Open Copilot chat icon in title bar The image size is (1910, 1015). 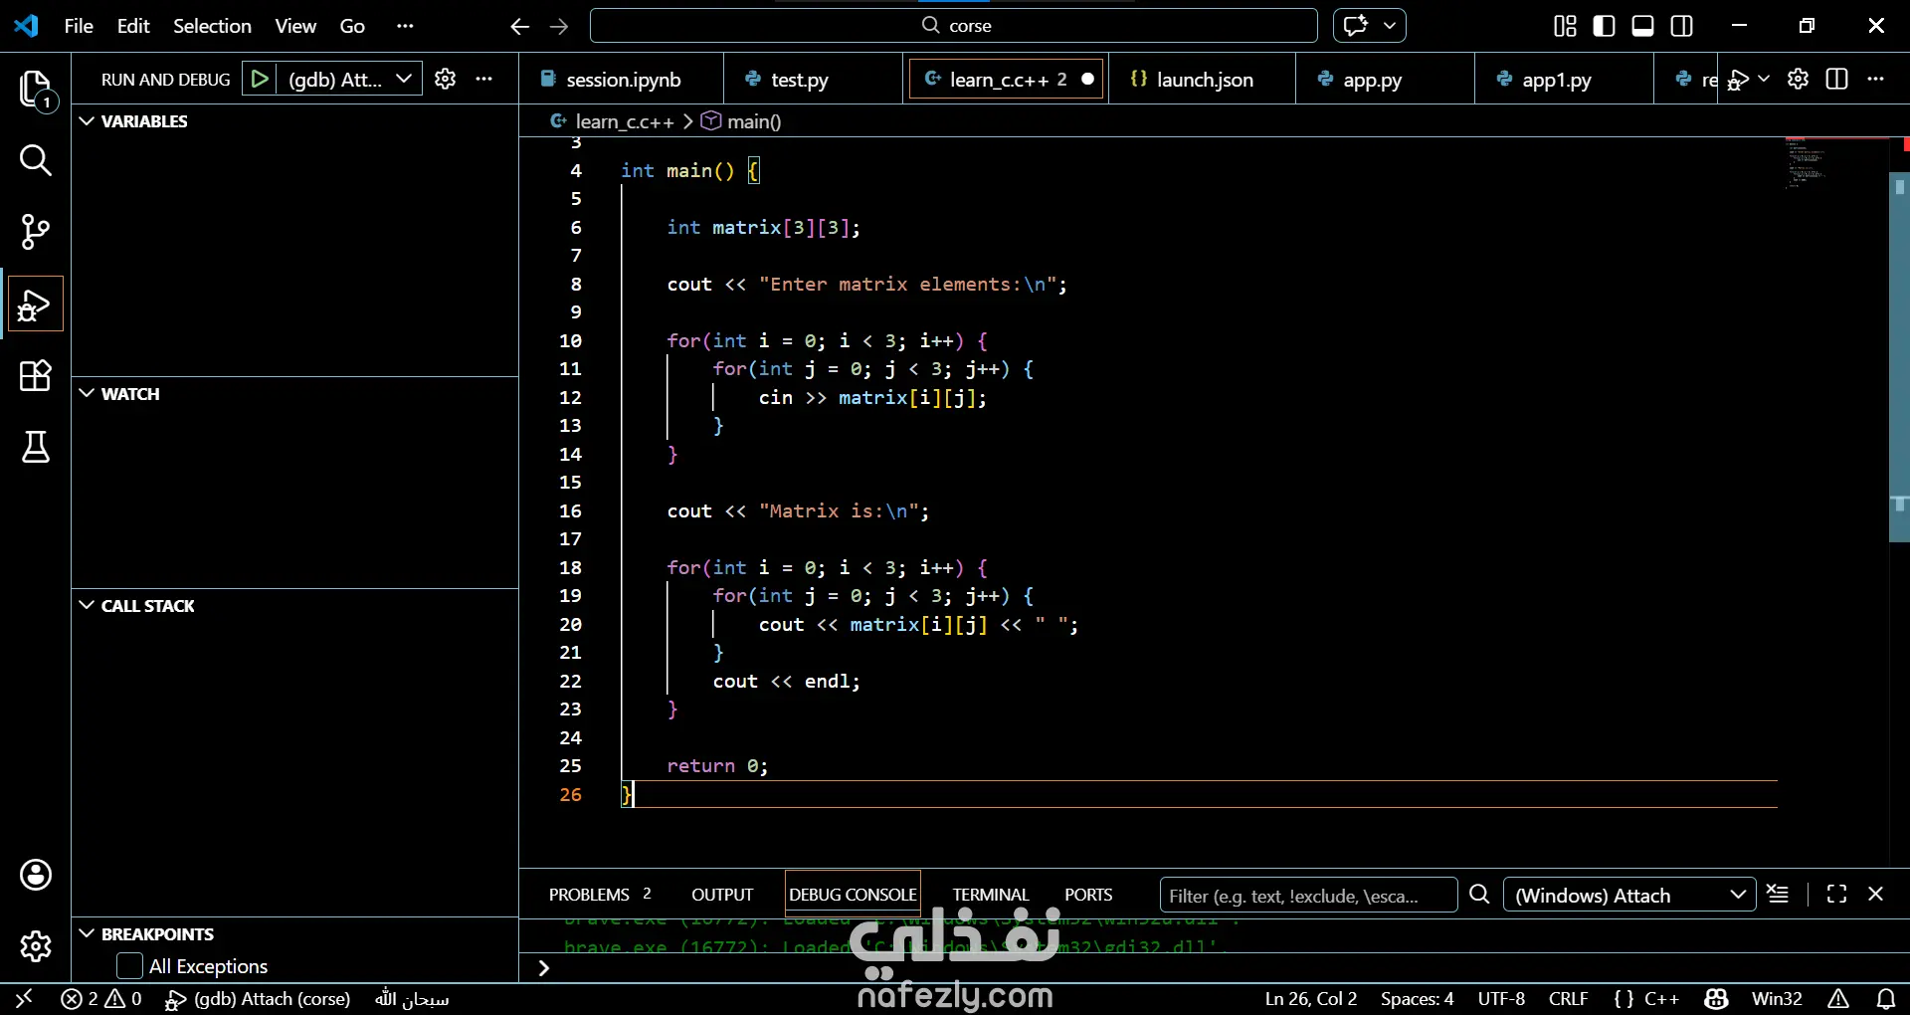(1355, 26)
